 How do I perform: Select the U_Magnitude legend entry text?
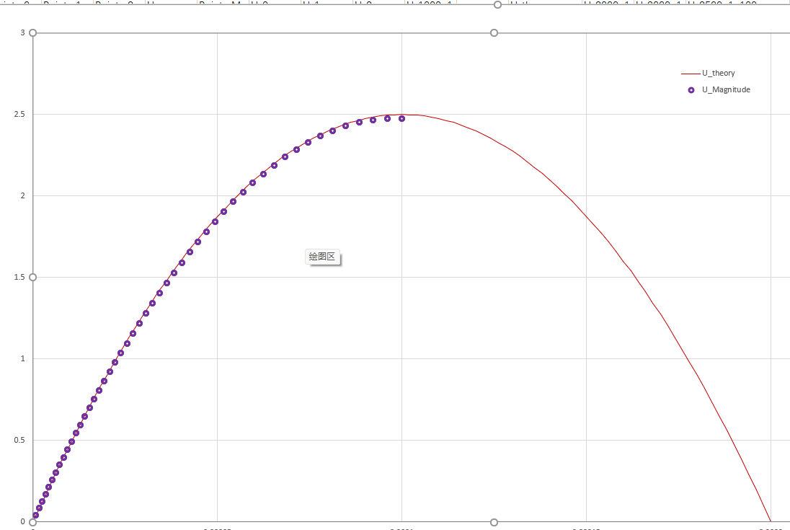click(x=726, y=90)
